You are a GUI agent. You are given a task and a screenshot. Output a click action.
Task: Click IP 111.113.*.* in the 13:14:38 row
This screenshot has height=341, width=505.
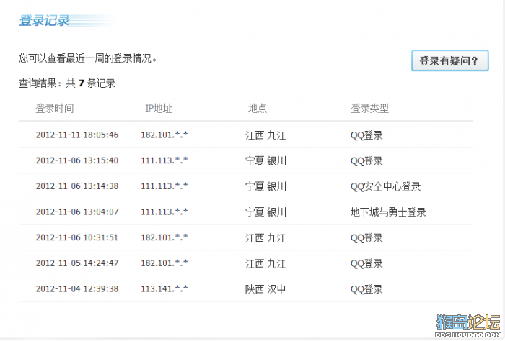click(x=164, y=186)
